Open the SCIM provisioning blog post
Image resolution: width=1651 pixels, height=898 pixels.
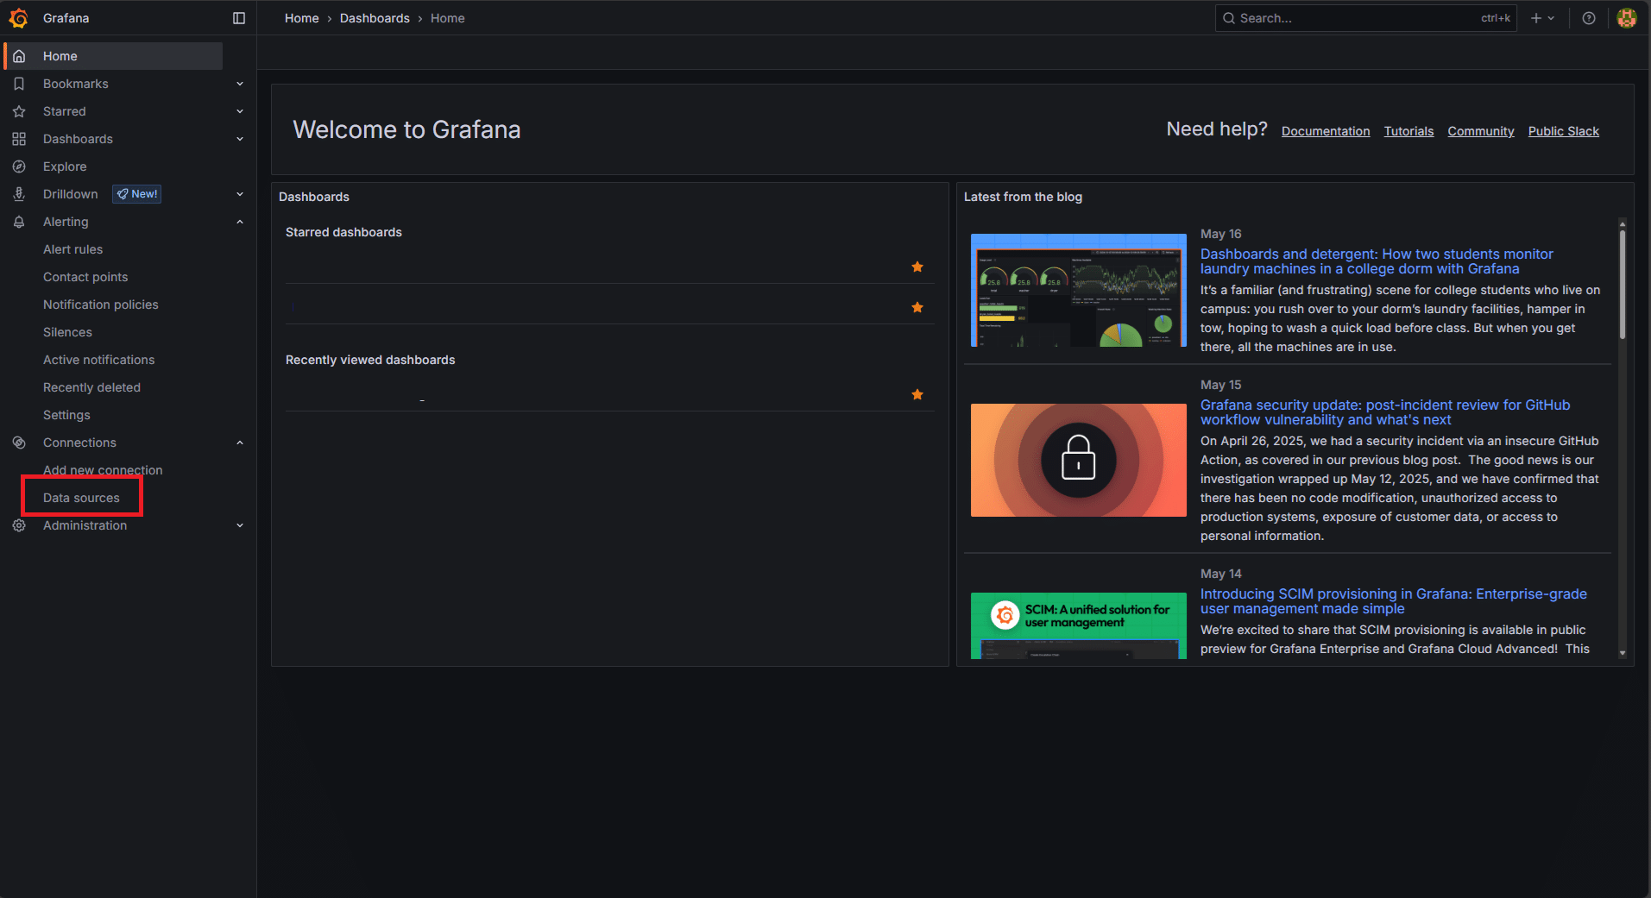pyautogui.click(x=1393, y=601)
